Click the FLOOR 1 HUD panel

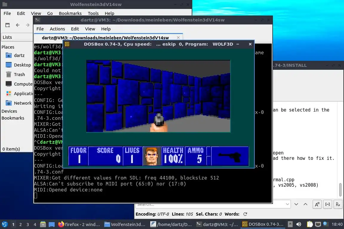pos(78,156)
